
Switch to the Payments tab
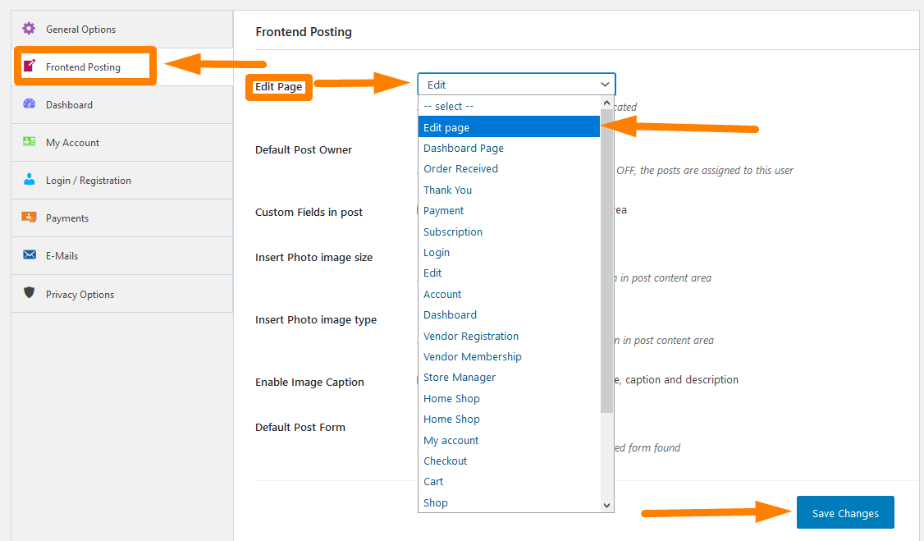coord(122,218)
